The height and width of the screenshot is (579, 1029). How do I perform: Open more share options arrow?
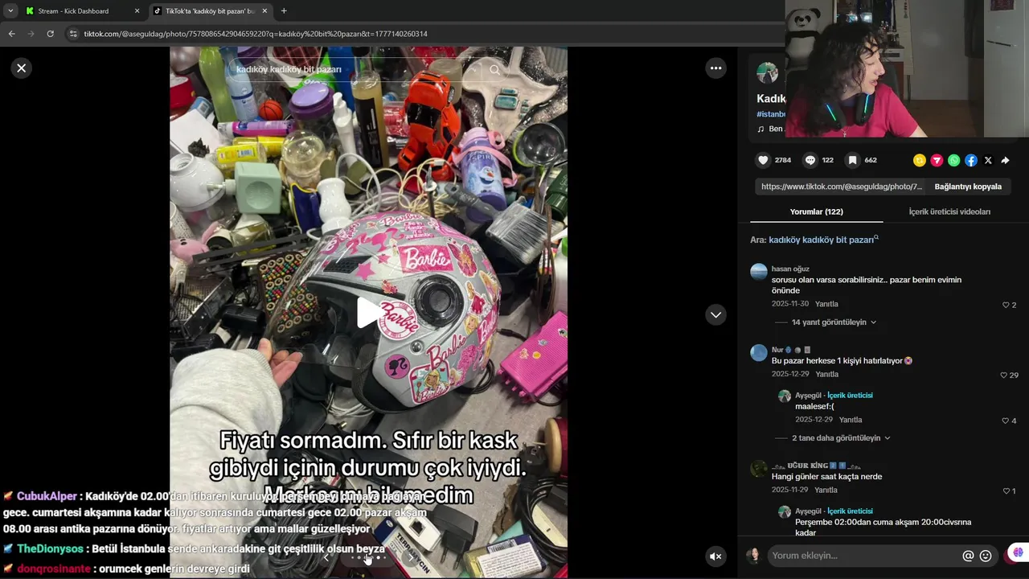click(x=1005, y=160)
